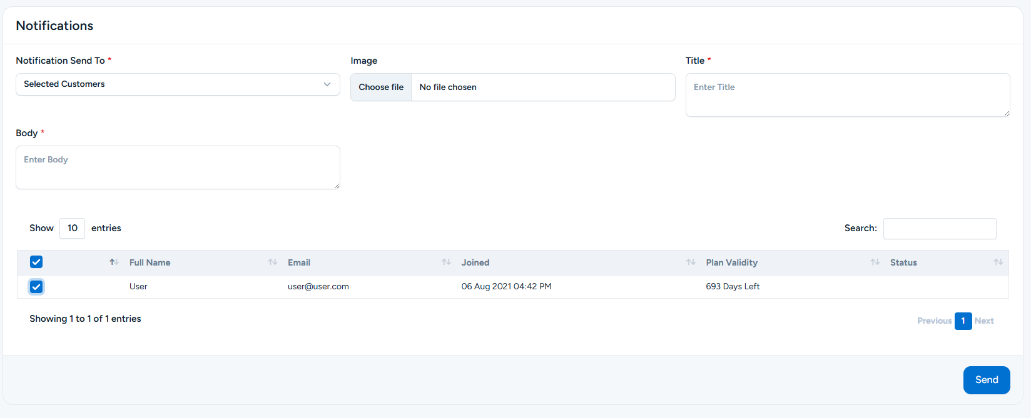Sort the table by Status column arrows

[998, 262]
